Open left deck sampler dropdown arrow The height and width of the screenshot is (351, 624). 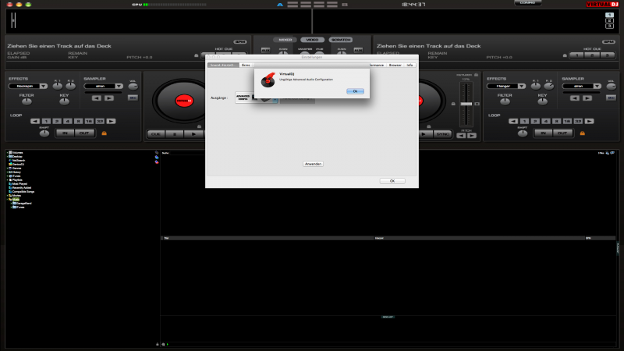pyautogui.click(x=119, y=86)
